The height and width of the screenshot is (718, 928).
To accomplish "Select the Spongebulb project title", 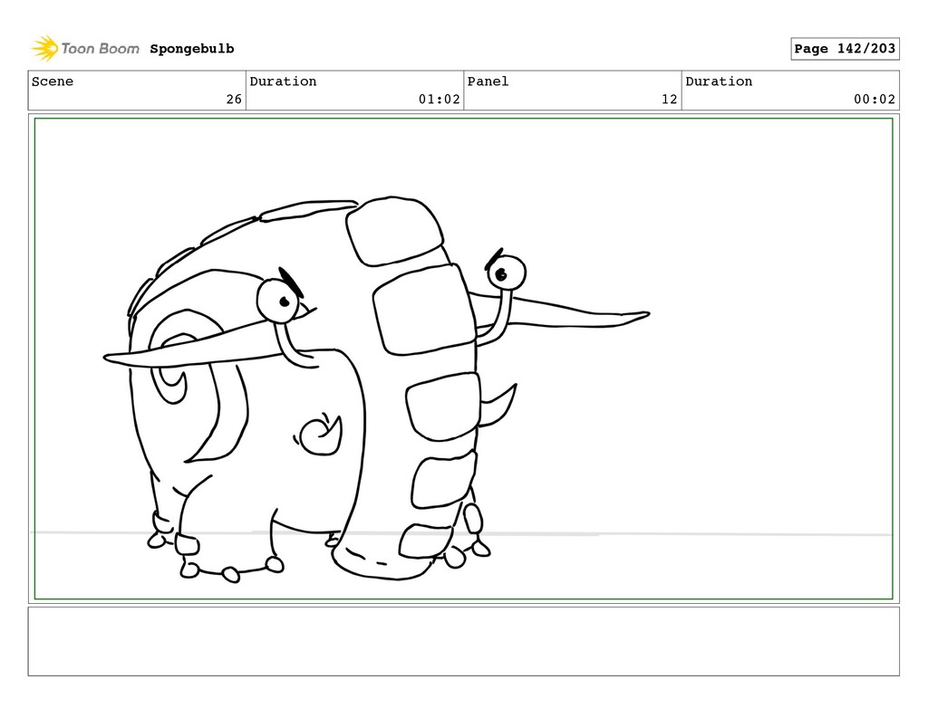I will tap(192, 49).
